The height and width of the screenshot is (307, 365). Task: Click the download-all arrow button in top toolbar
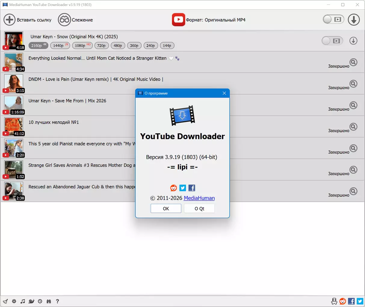click(x=354, y=20)
